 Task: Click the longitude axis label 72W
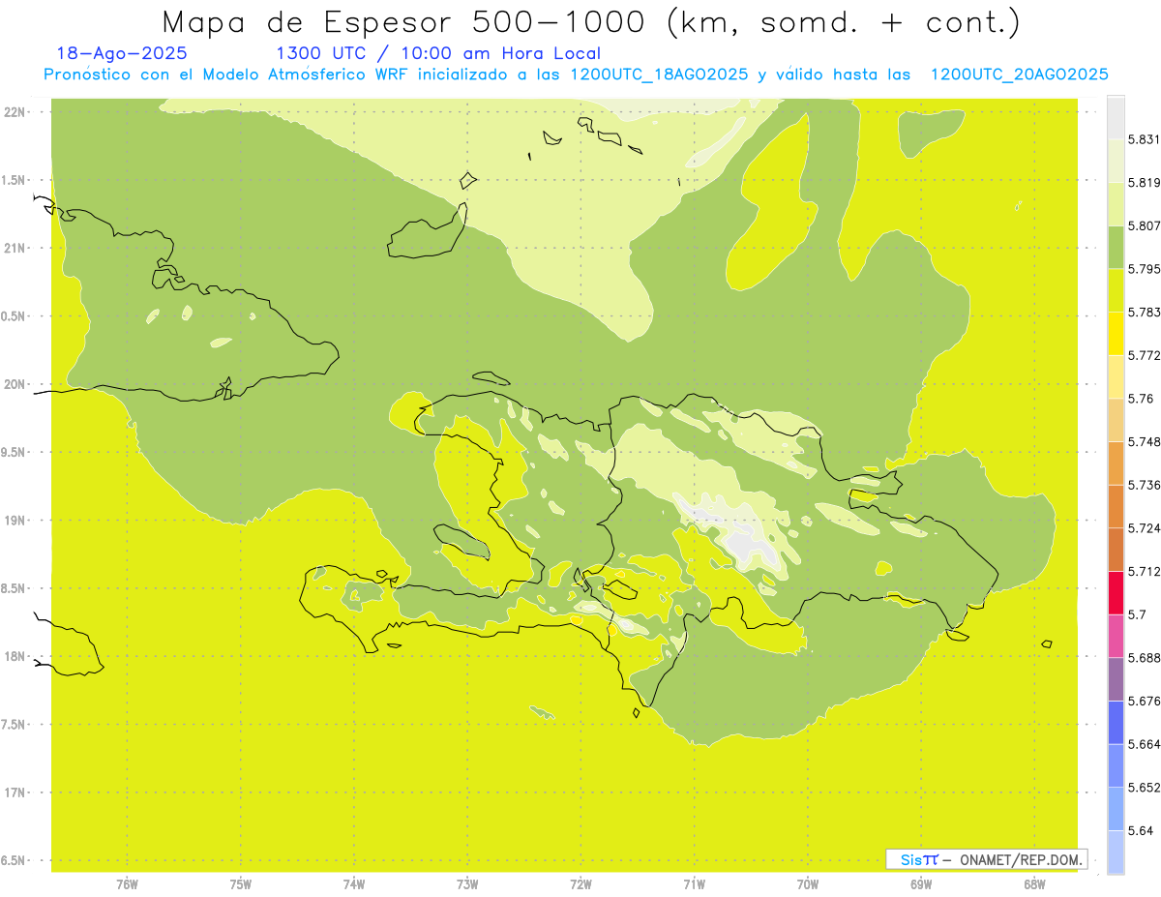point(580,884)
